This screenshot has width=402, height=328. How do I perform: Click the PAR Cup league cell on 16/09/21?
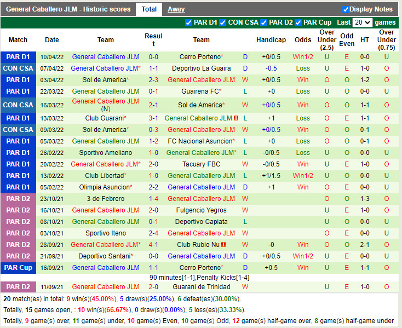[18, 268]
